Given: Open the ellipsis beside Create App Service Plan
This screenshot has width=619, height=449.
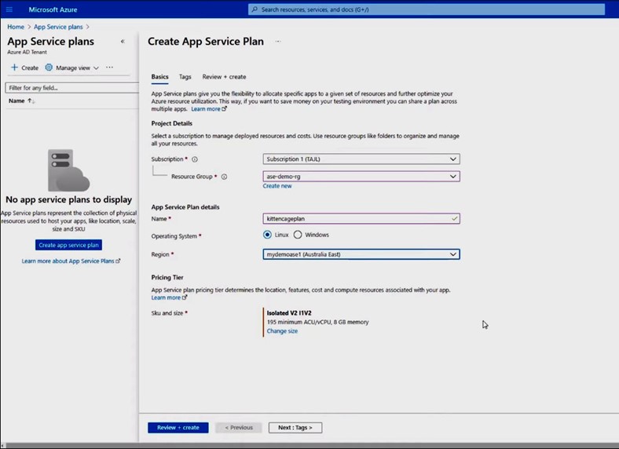Looking at the screenshot, I should click(278, 41).
